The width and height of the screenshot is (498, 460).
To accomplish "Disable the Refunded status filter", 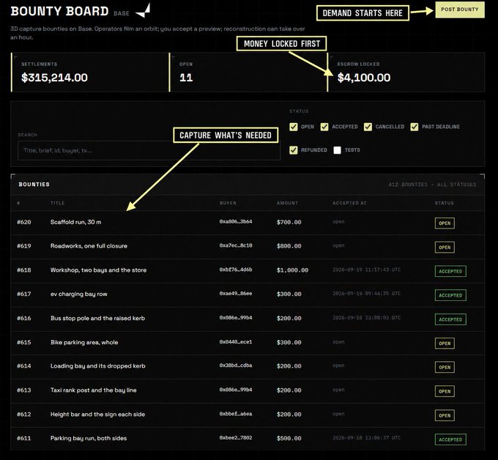I will [294, 150].
